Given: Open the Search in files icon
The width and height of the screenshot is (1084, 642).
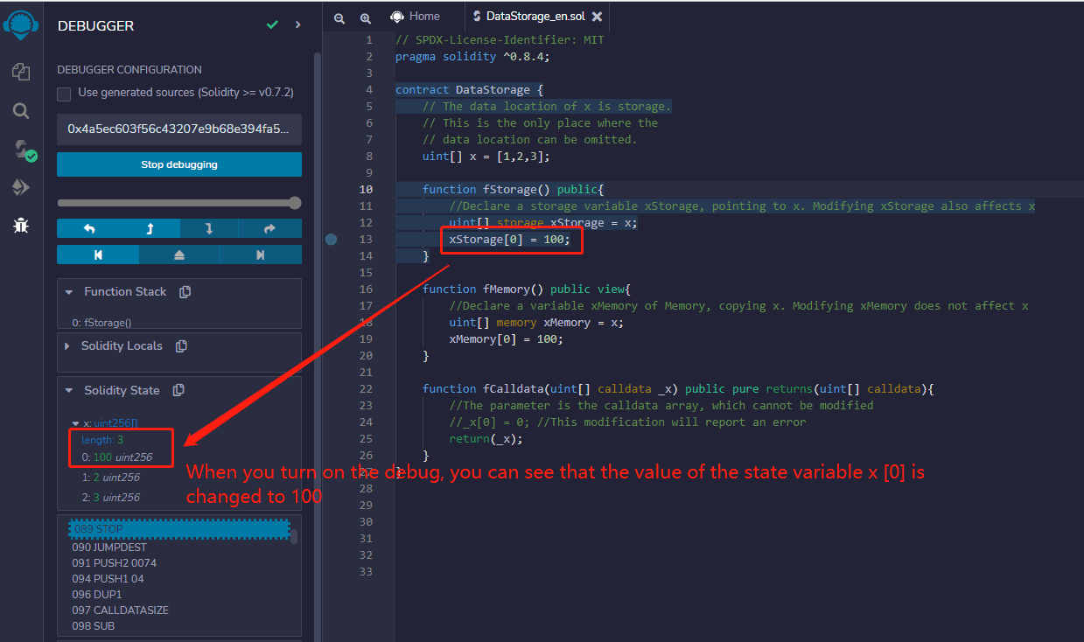Looking at the screenshot, I should click(21, 111).
